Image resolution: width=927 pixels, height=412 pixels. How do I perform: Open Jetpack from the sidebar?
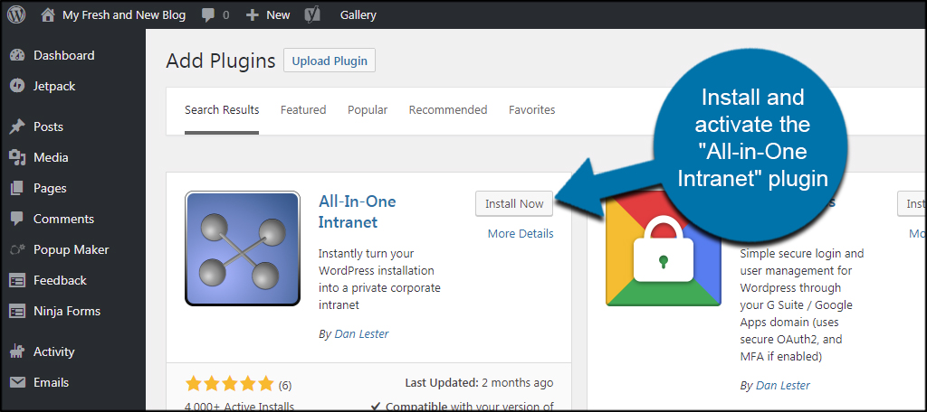[54, 86]
